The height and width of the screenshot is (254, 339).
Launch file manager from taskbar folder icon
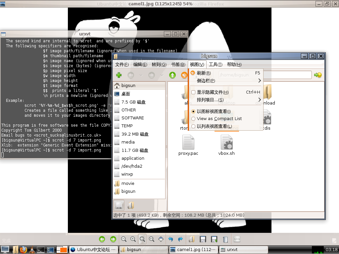click(15, 250)
